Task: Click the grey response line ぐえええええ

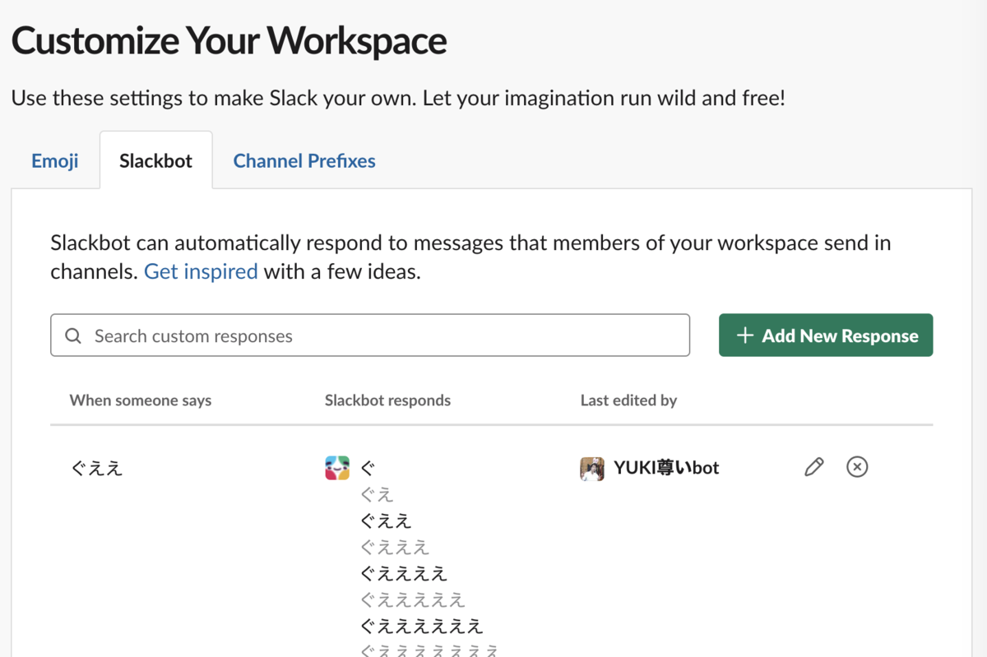Action: (x=413, y=599)
